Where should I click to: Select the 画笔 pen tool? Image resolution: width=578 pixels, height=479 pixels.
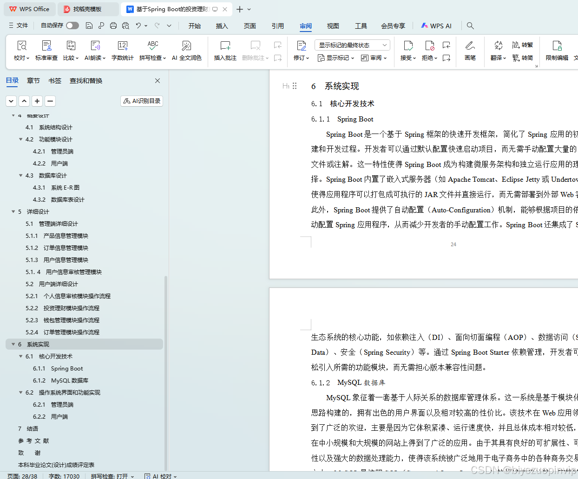[x=470, y=51]
